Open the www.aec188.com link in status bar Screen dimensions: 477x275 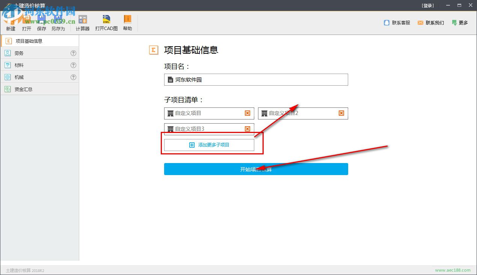point(453,270)
